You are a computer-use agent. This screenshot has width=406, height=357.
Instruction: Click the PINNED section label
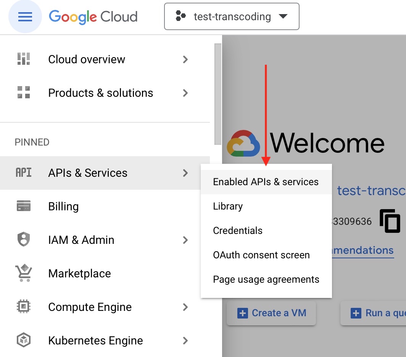pyautogui.click(x=32, y=142)
